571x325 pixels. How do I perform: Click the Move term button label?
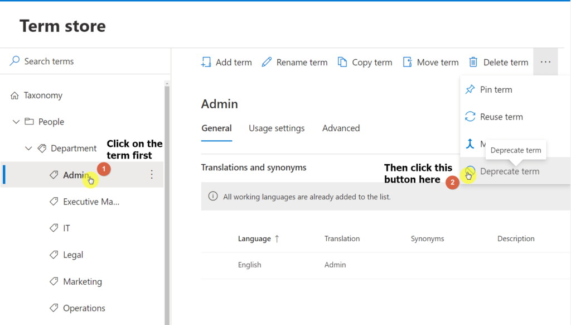[438, 63]
